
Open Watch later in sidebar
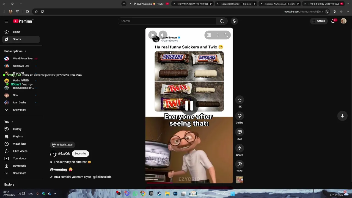21,144
